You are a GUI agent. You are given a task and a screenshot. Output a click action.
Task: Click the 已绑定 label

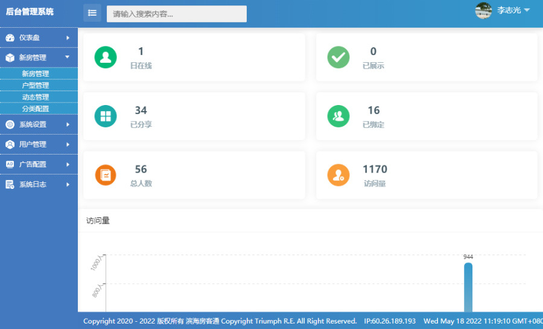(373, 125)
